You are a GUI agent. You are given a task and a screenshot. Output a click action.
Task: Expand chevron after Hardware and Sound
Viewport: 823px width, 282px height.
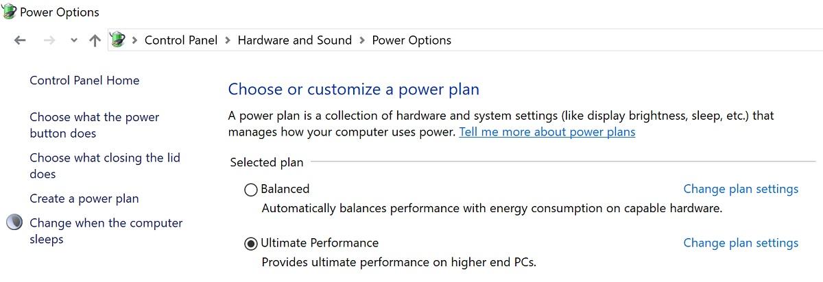click(x=361, y=40)
